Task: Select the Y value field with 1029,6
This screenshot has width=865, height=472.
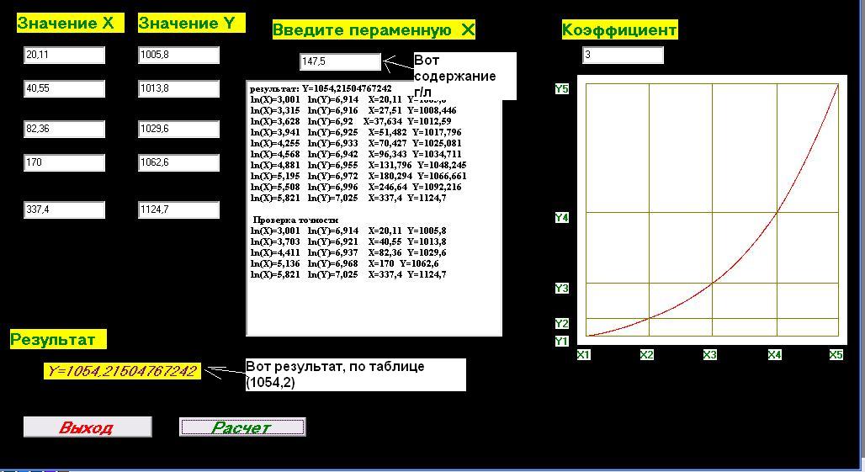Action: 178,130
